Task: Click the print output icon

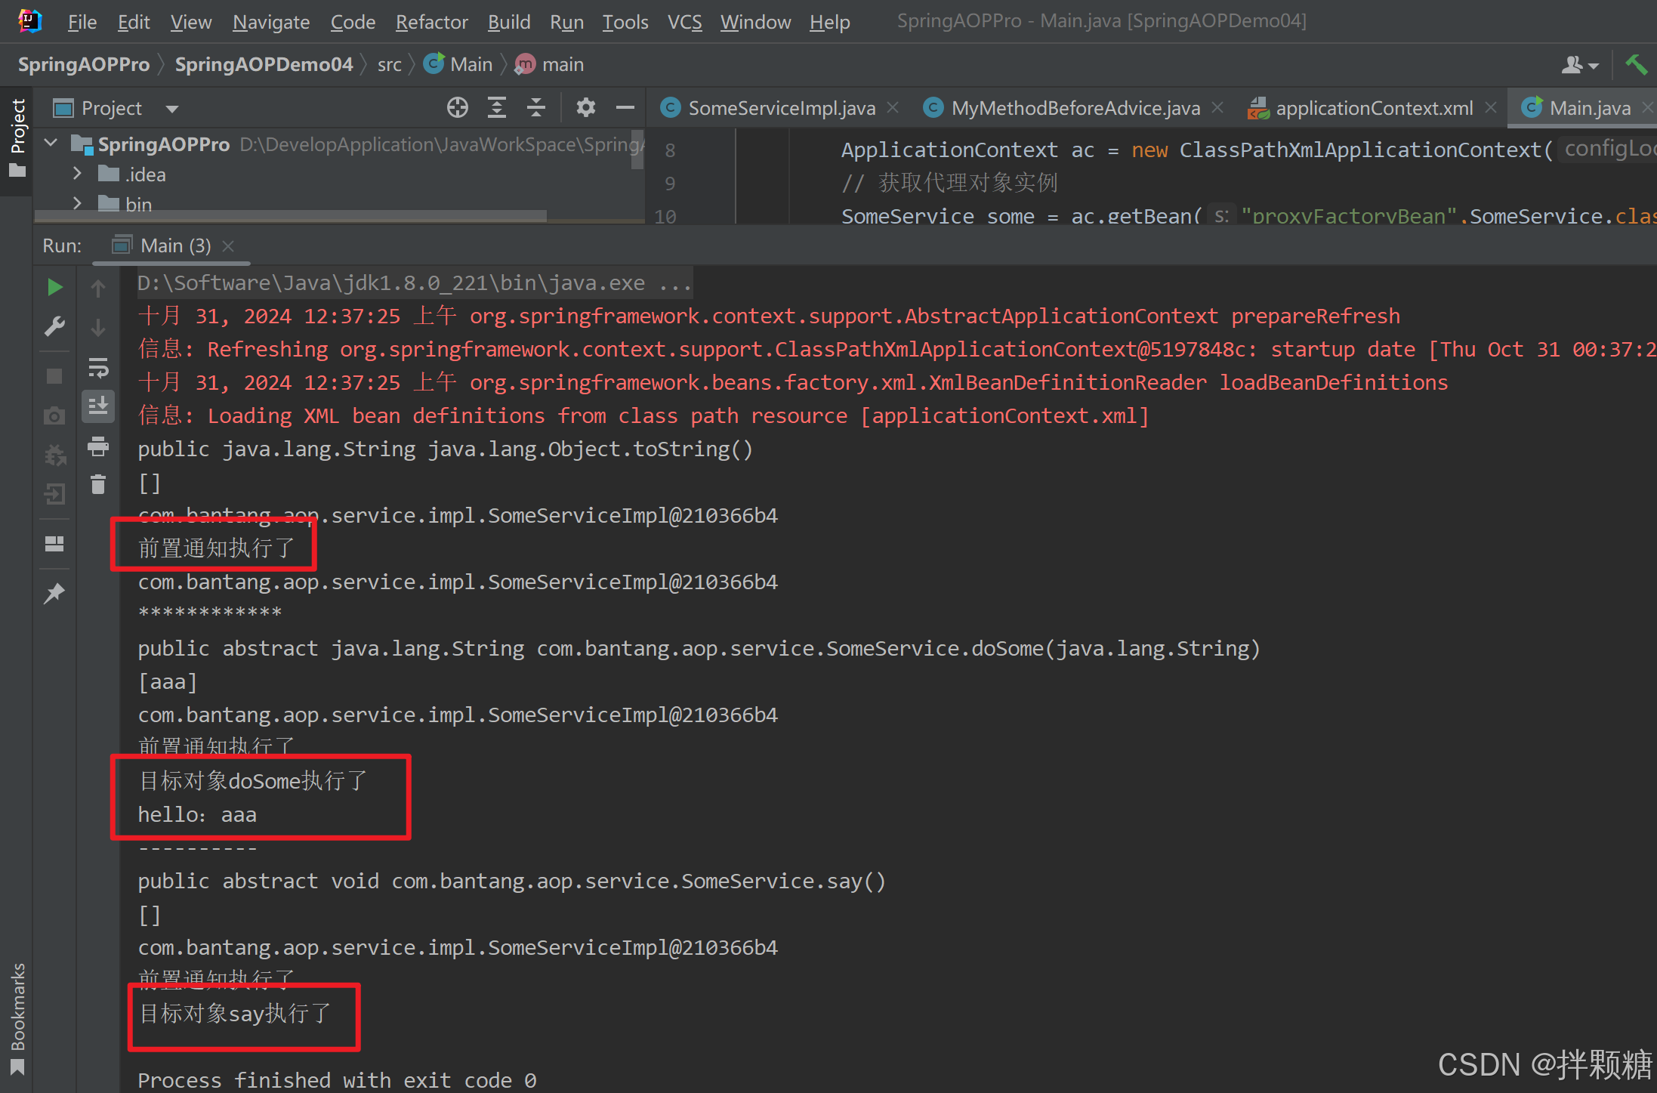Action: pos(98,446)
